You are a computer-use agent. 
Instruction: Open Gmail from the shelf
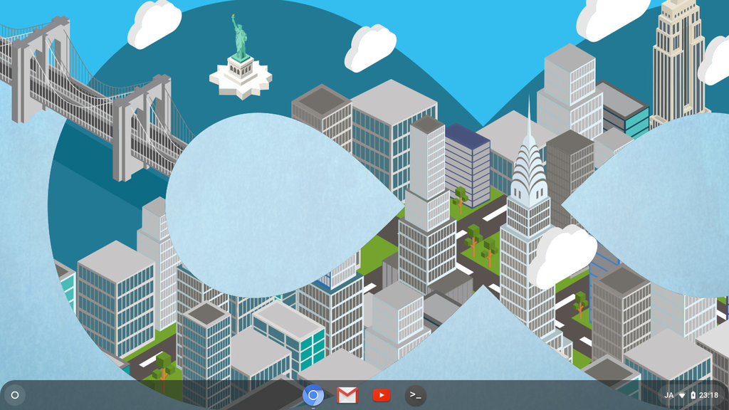(x=347, y=395)
